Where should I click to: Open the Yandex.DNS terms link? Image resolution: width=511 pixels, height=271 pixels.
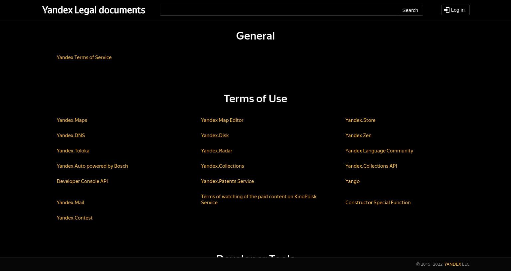71,135
